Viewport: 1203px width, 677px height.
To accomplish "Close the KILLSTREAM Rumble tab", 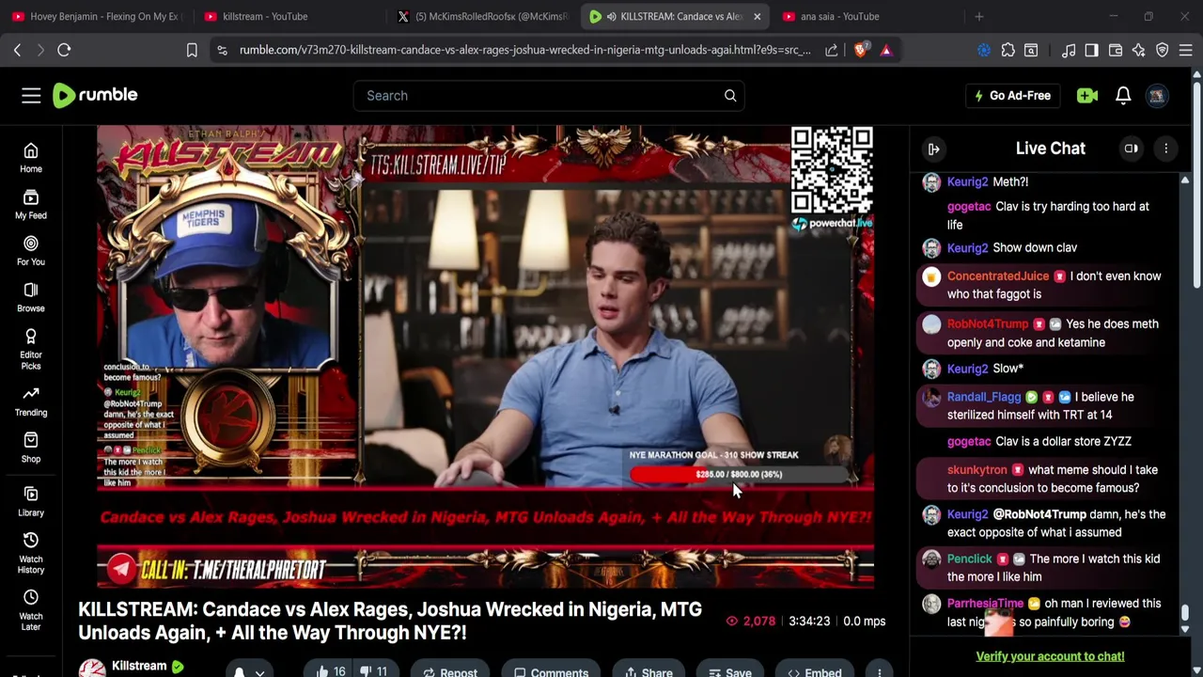I will [757, 16].
